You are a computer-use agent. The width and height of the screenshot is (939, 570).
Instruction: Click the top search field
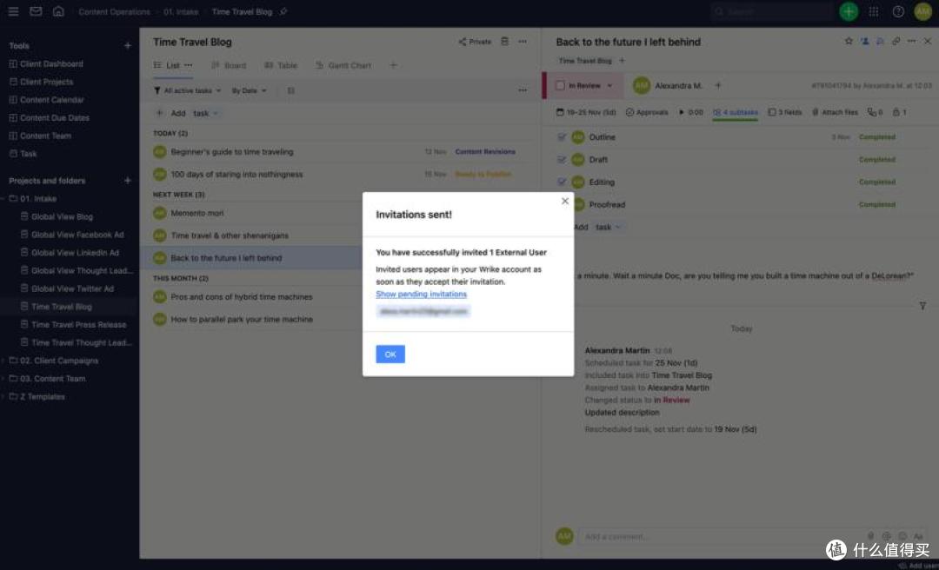(771, 11)
